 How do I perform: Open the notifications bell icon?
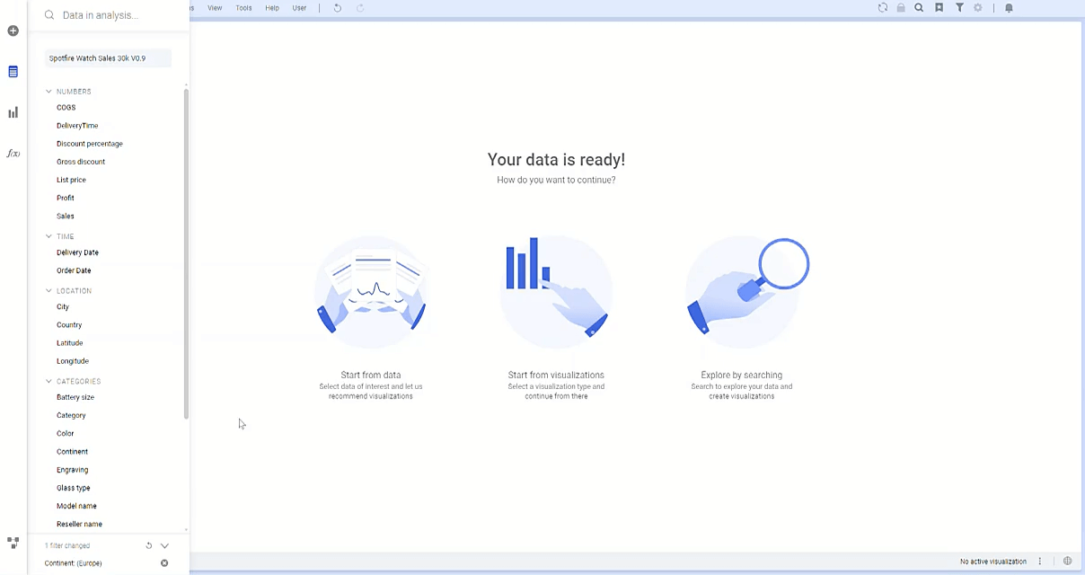[x=1009, y=7]
